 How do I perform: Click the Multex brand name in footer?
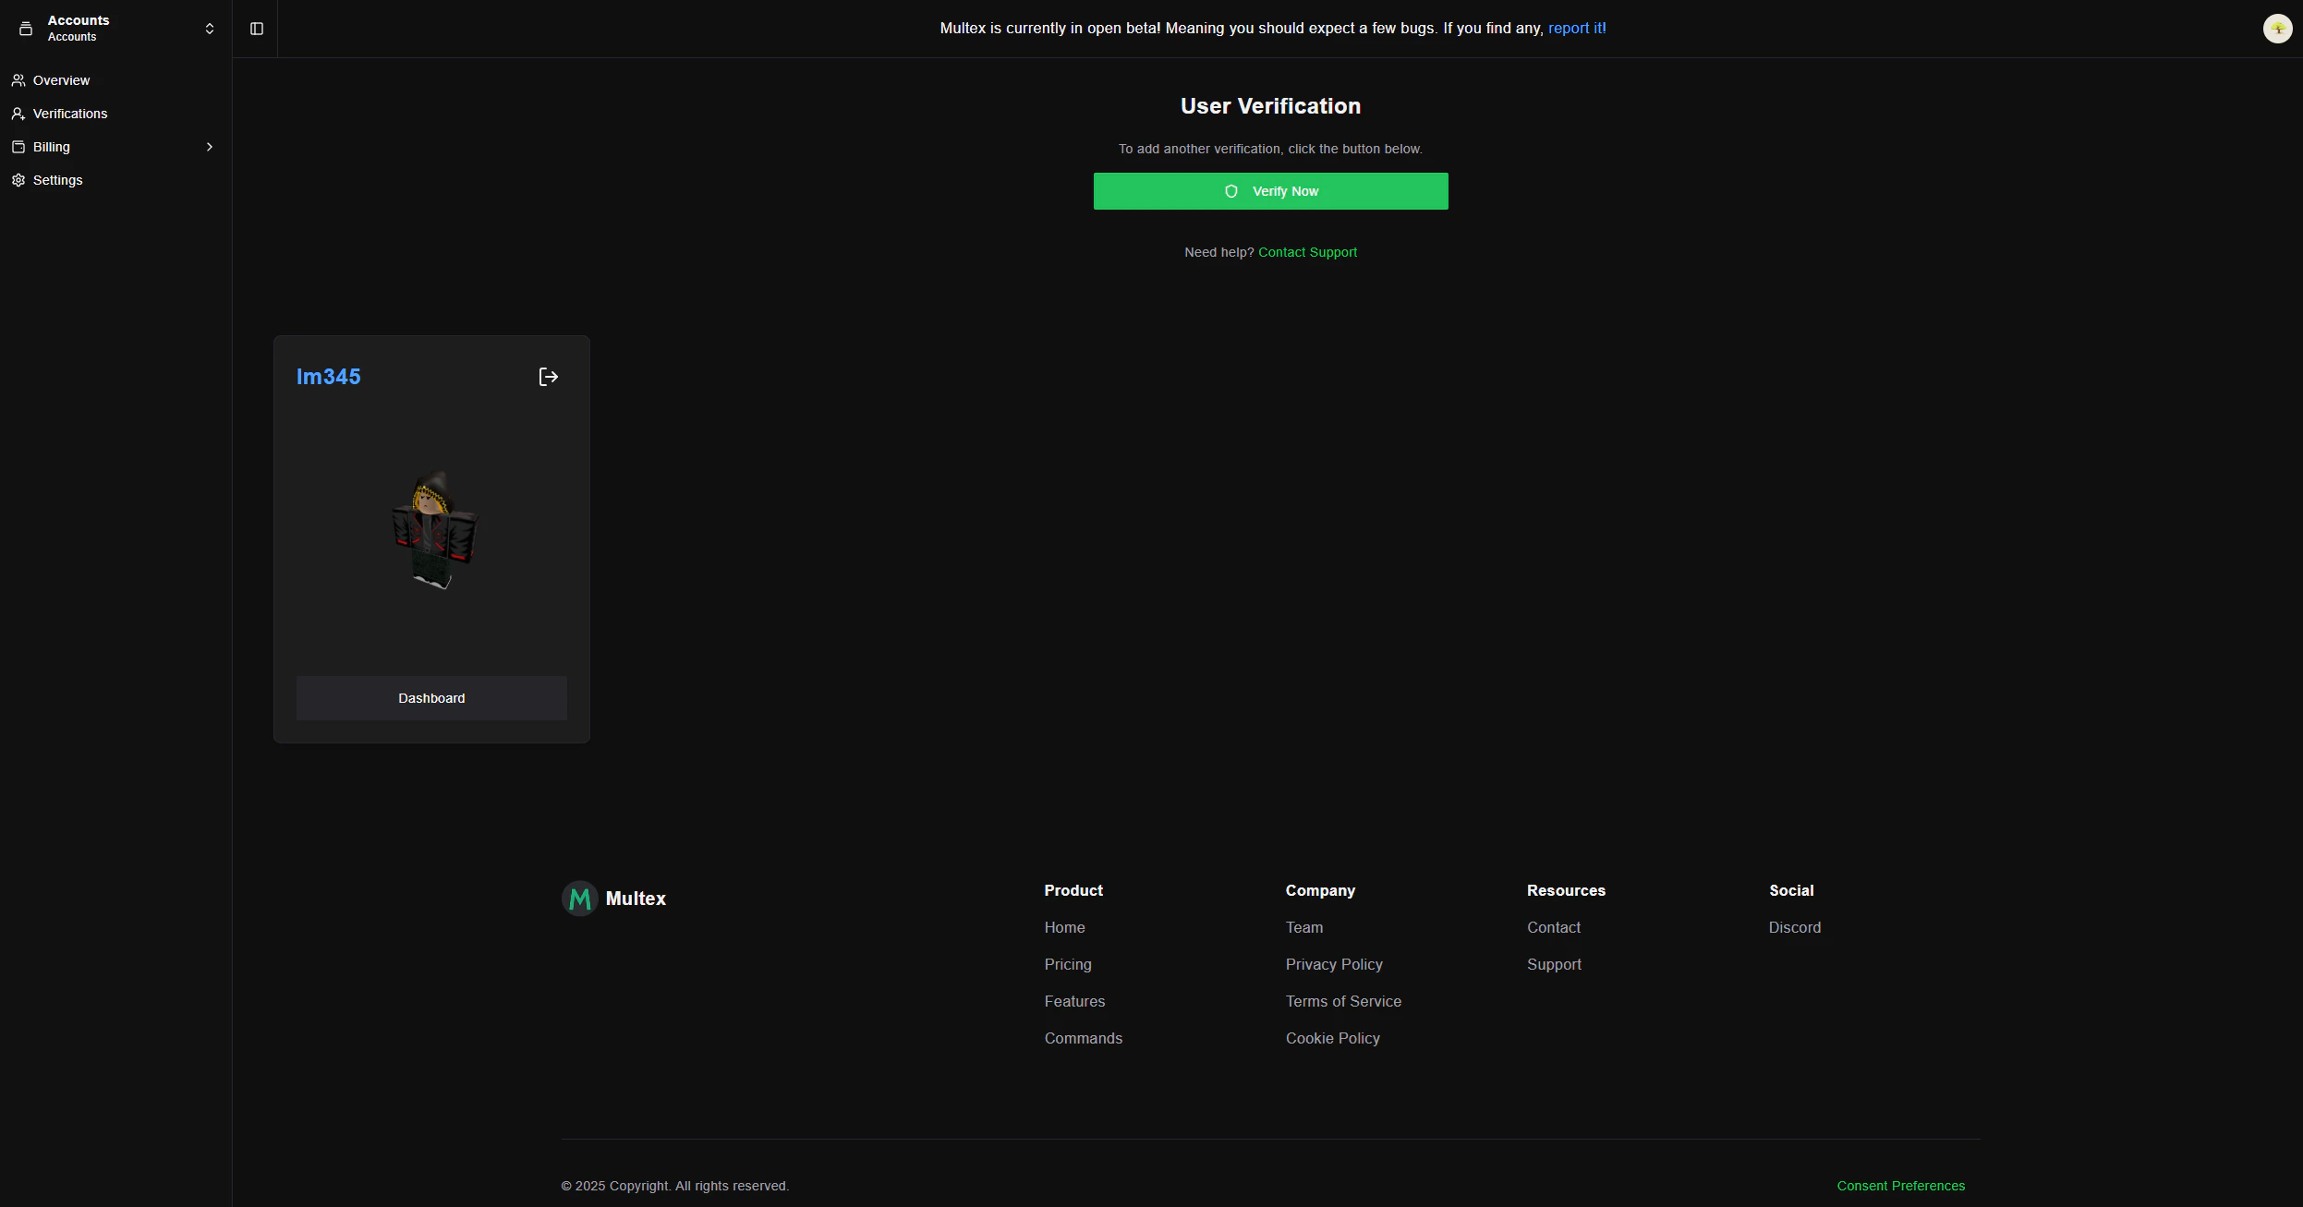[636, 899]
